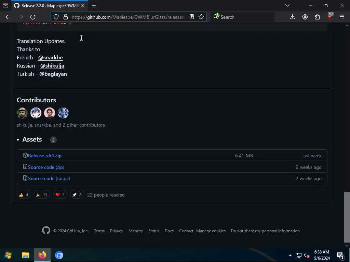Collapse the Assets section
350x262 pixels.
[29, 140]
